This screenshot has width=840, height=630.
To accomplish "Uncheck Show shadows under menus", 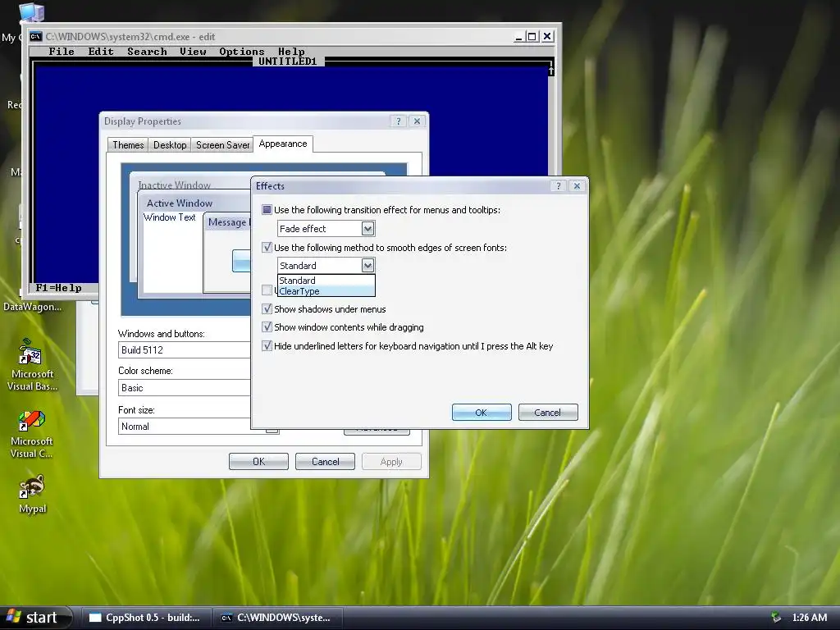I will (x=267, y=308).
